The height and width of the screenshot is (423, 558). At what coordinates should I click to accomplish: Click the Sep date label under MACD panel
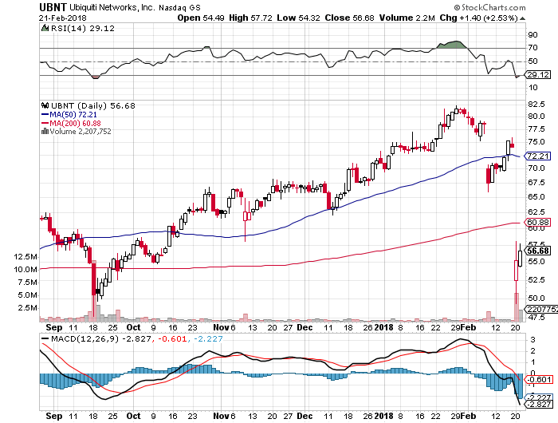click(x=54, y=416)
